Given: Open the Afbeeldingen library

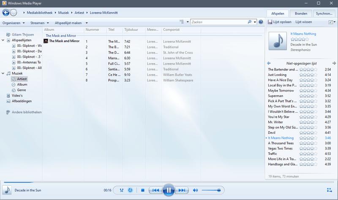Looking at the screenshot, I should click(22, 101).
